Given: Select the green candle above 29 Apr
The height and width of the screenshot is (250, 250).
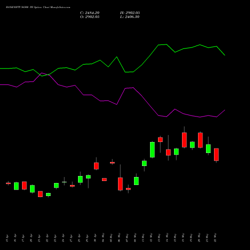Looking at the screenshot, I should (x=88, y=176).
